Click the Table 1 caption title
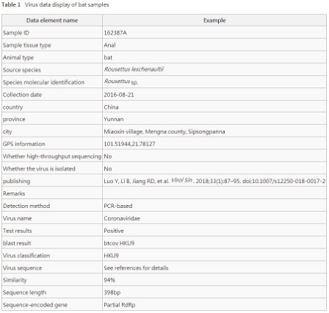This screenshot has width=329, height=313. click(x=55, y=4)
